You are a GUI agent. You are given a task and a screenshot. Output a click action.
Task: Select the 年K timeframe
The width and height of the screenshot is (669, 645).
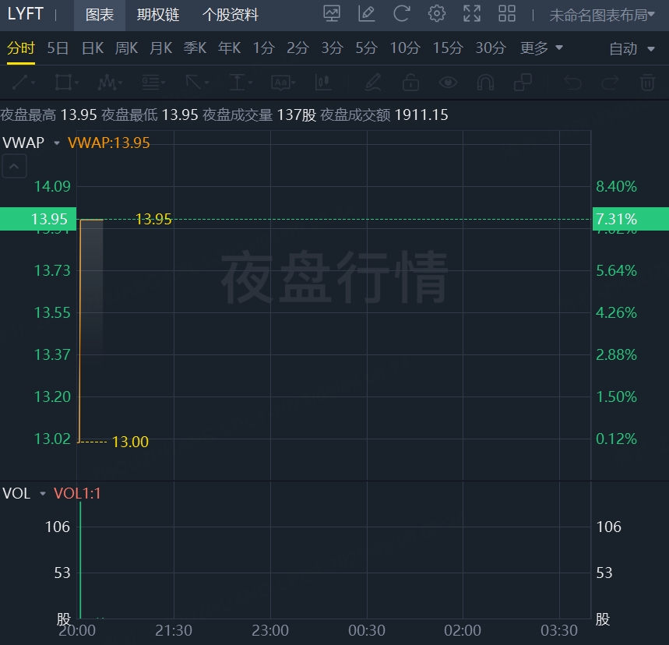pyautogui.click(x=229, y=48)
